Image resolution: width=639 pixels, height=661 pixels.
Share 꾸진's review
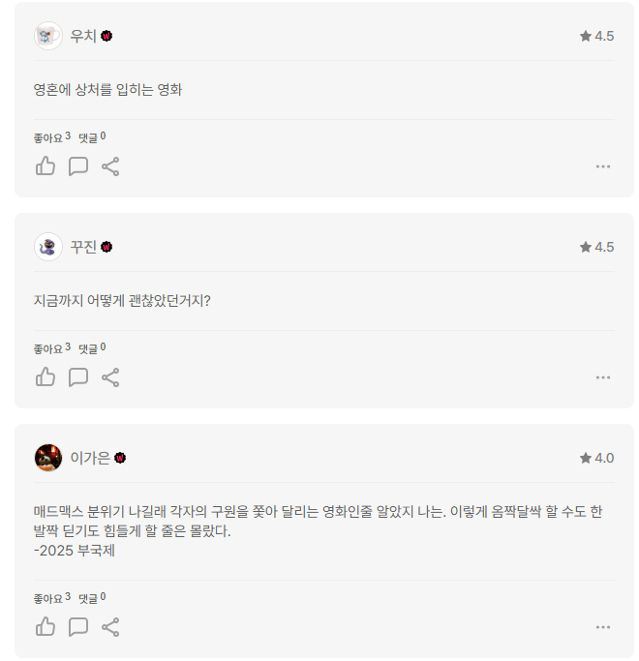(x=110, y=376)
